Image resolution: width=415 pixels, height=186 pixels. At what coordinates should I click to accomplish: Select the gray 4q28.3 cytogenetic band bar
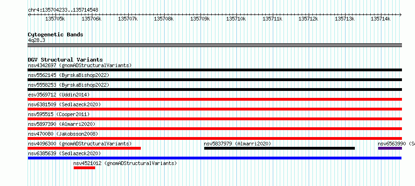[214, 45]
